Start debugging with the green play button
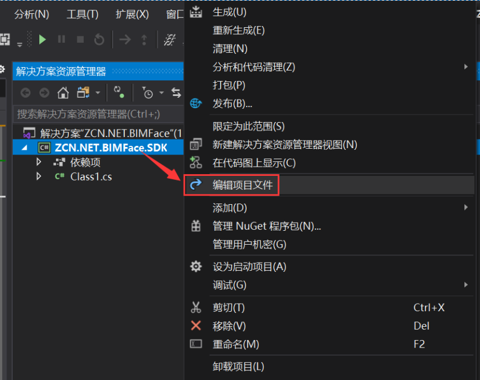The height and width of the screenshot is (380, 480). coord(43,40)
